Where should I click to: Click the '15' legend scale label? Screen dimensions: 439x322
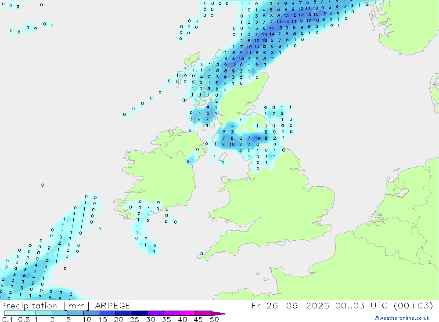pos(102,319)
